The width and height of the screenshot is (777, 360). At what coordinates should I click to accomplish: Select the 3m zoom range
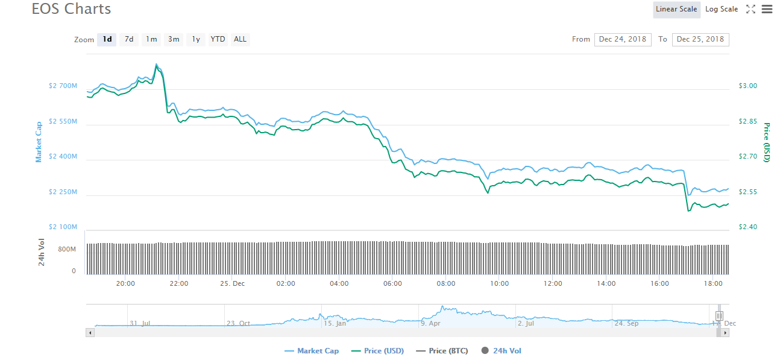click(174, 39)
